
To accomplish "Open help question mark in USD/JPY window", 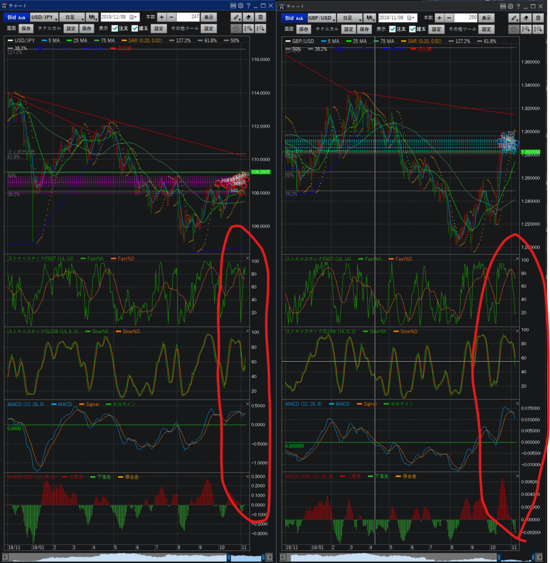I will [x=249, y=5].
